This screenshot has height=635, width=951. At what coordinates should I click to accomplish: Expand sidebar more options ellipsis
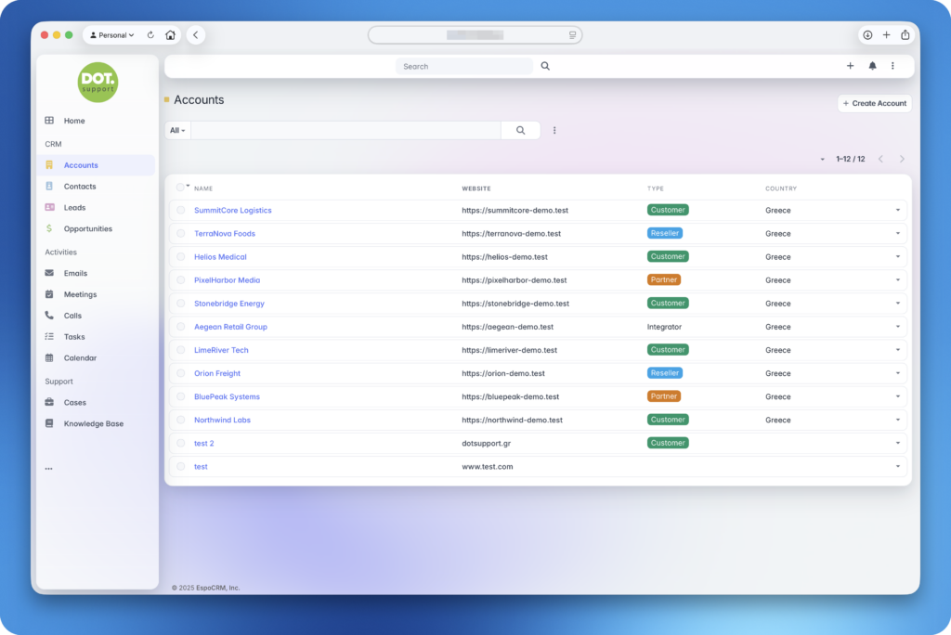(48, 468)
